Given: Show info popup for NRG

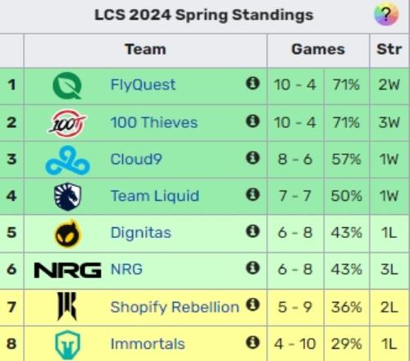Looking at the screenshot, I should click(253, 267).
